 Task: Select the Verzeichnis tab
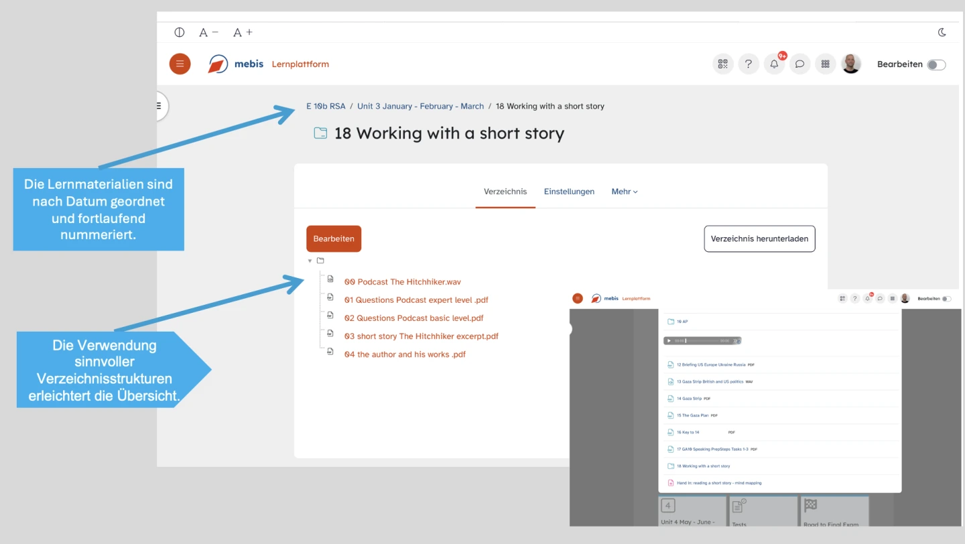[505, 192]
